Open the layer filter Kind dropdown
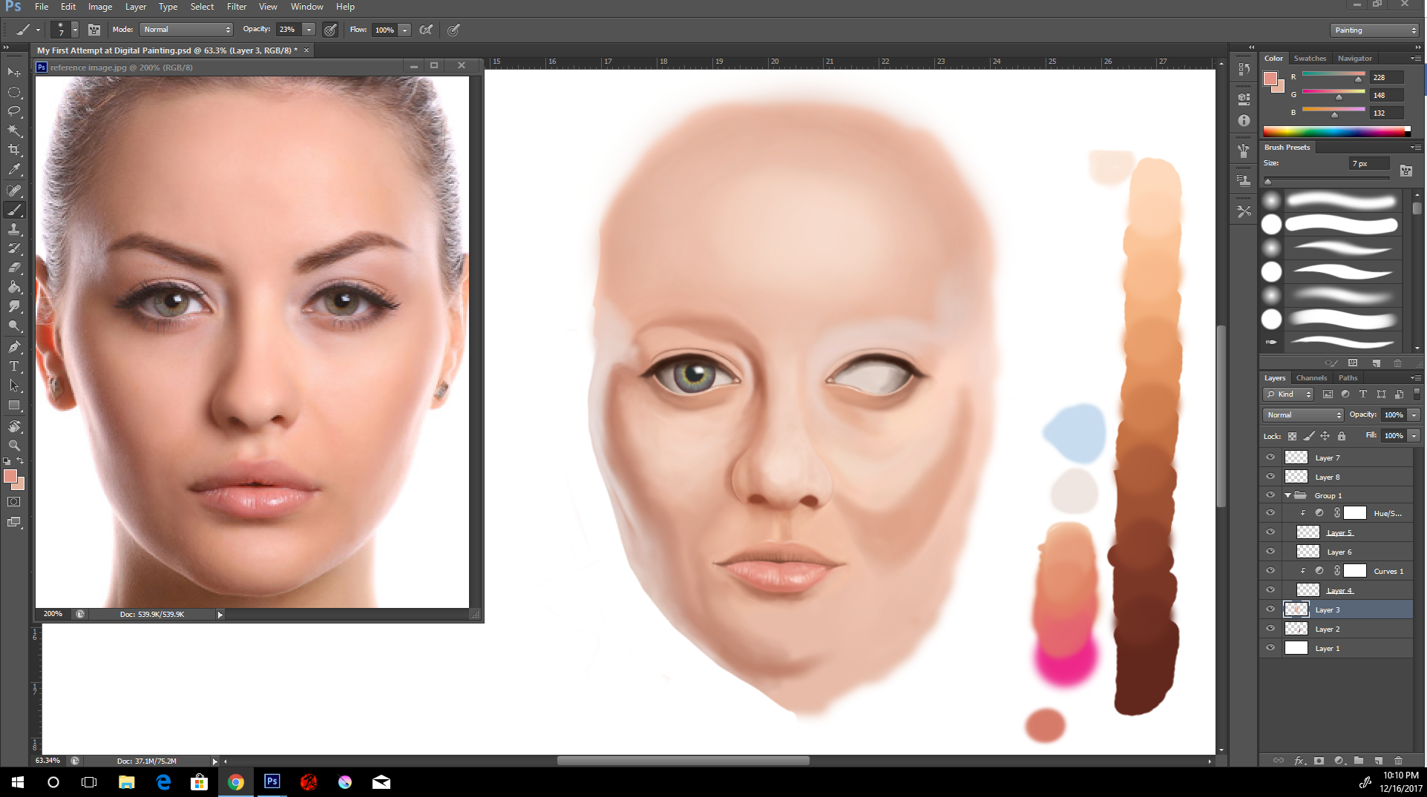This screenshot has width=1427, height=797. pos(1290,394)
